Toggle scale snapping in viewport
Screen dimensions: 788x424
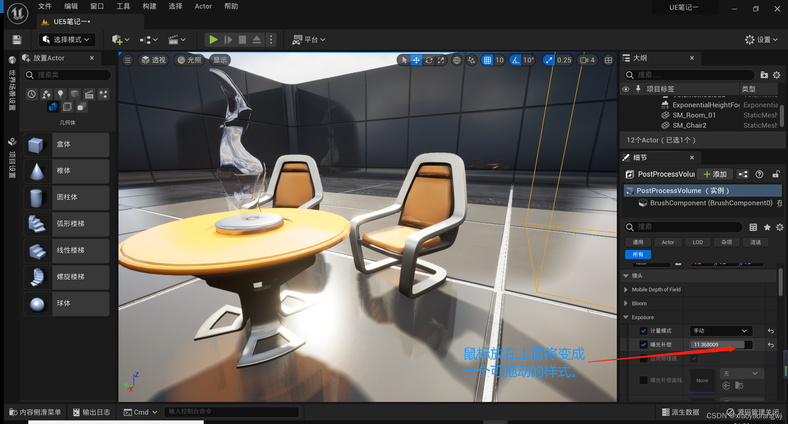[x=549, y=60]
